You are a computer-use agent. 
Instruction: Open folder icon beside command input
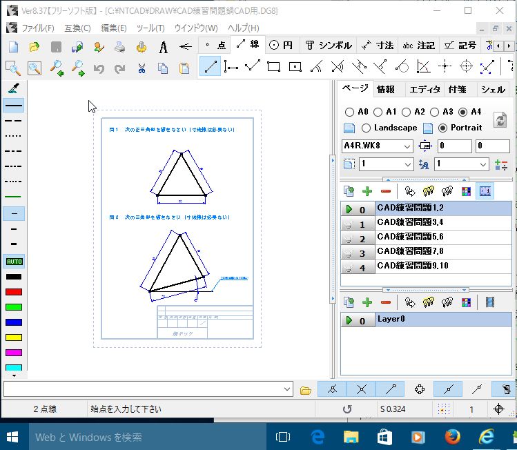306,391
